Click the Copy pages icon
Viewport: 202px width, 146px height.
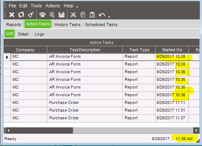click(83, 15)
